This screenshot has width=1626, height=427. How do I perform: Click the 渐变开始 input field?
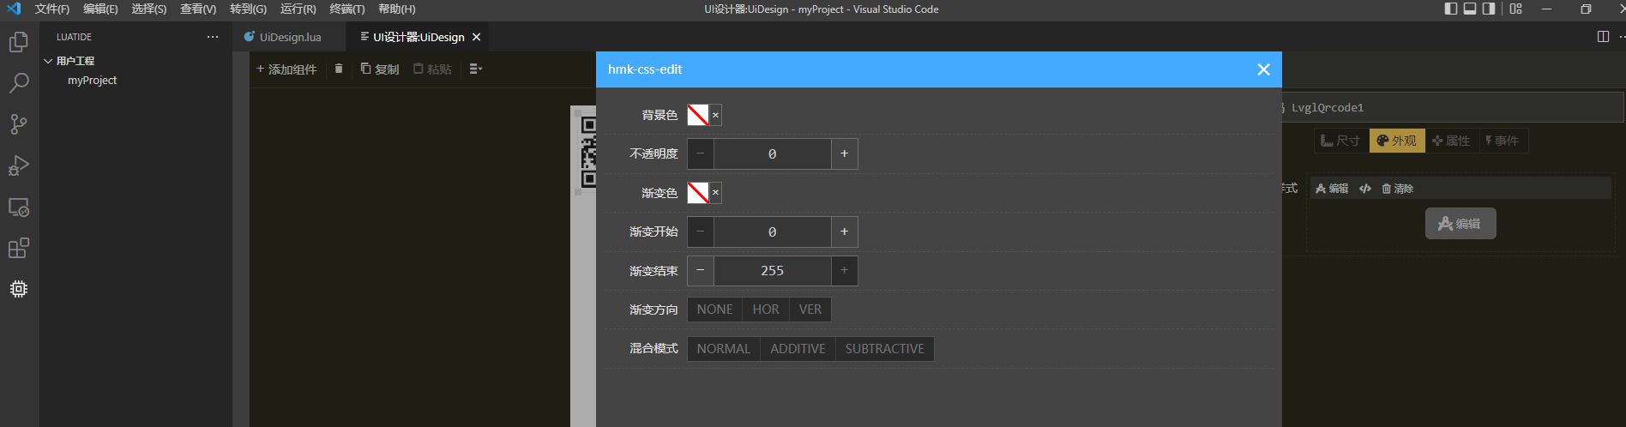(x=772, y=232)
